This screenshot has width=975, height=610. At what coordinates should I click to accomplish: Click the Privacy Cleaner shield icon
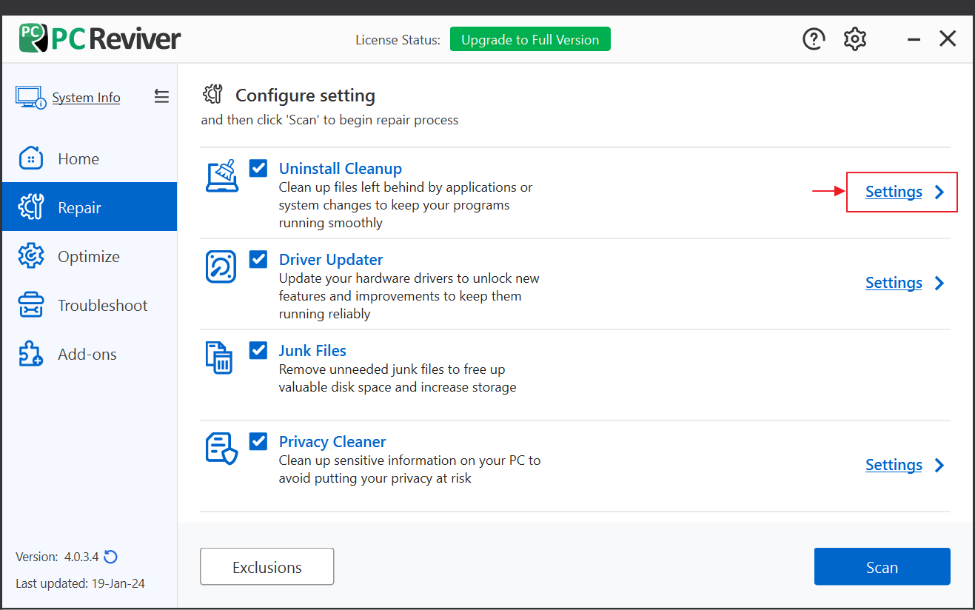tap(221, 449)
